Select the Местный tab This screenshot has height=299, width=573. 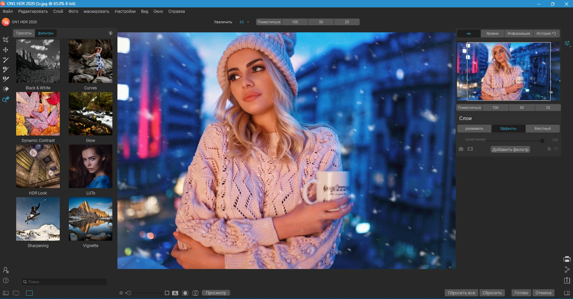click(x=543, y=128)
